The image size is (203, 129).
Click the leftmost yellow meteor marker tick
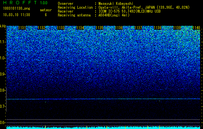(45, 127)
